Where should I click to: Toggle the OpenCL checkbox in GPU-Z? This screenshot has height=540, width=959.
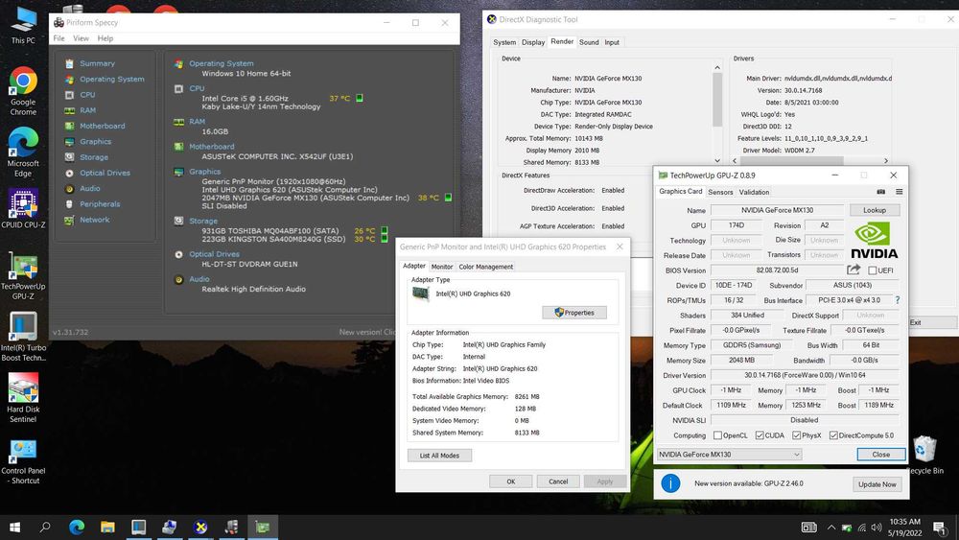click(x=717, y=435)
